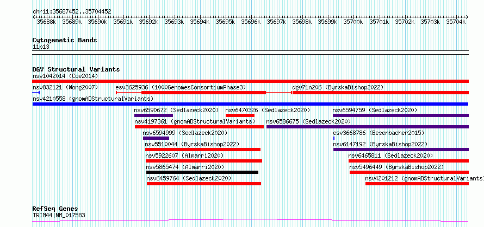
Task: Click nsv6465811 (Sedlazeck2020) label
Action: (390, 155)
